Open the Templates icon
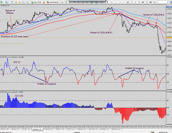 [101, 2]
